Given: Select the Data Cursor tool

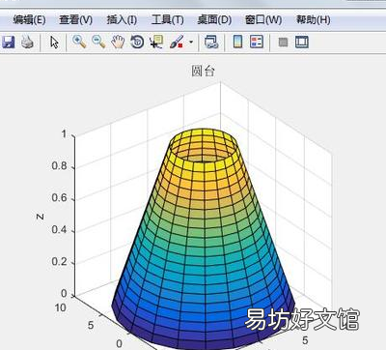Looking at the screenshot, I should 156,42.
